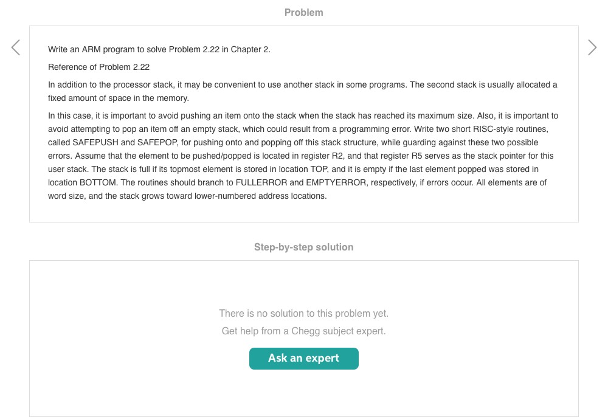Viewport: 608px width, 417px height.
Task: Click 'Get help from a Chegg subject expert'
Action: (303, 331)
